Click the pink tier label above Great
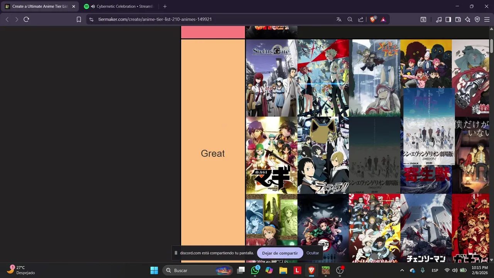Image resolution: width=494 pixels, height=278 pixels. (213, 32)
